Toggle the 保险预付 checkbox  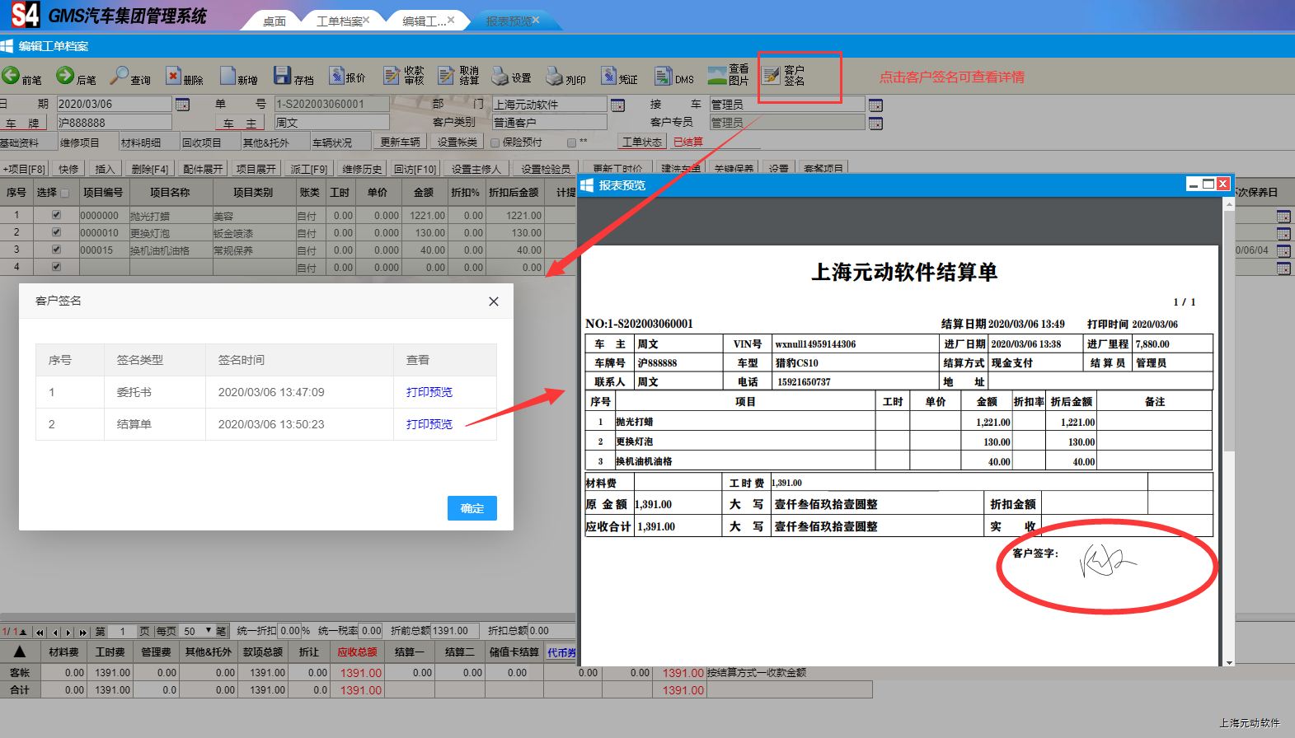coord(495,142)
